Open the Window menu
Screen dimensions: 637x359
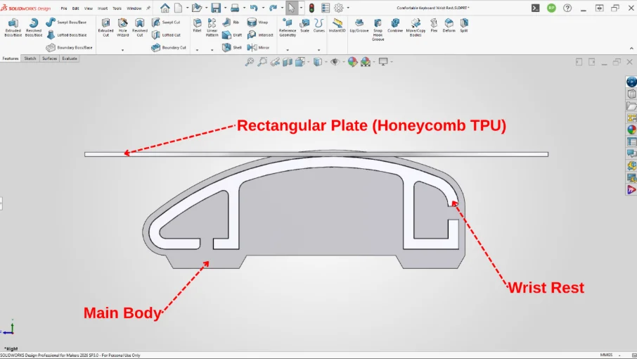point(134,8)
